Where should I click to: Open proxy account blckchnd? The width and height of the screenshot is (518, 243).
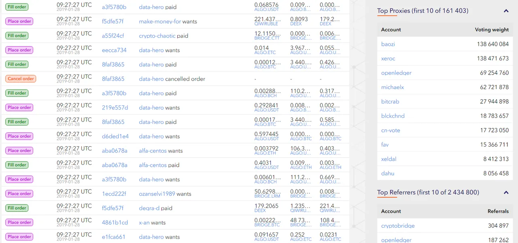tap(393, 116)
